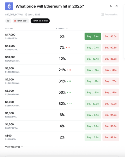Buy No at 95.0¢ for $17,000
Screen dimensions: 125x157
coord(111,36)
